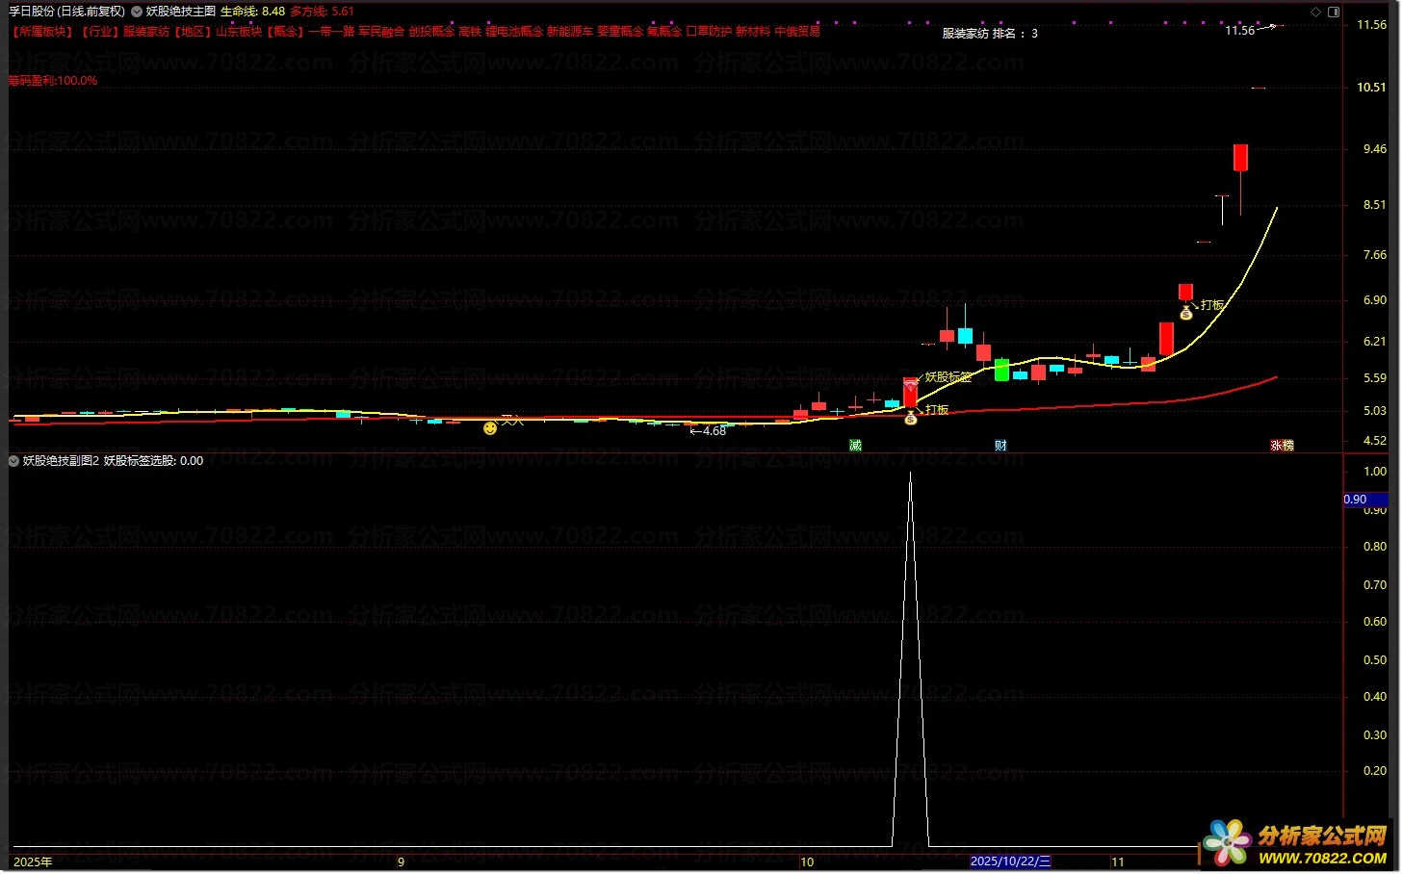1403x874 pixels.
Task: Click the highlighted 2025/10/22/三 date marker
Action: tap(1010, 861)
